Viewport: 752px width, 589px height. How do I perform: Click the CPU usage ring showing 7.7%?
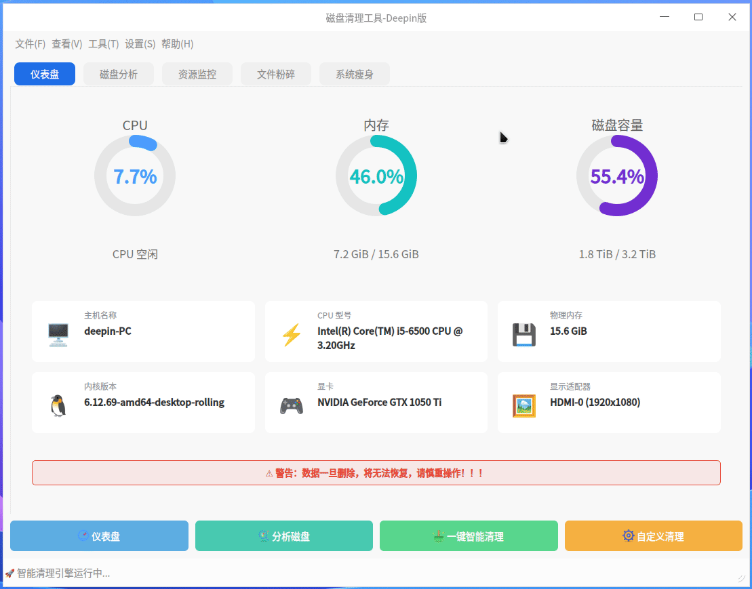(135, 176)
